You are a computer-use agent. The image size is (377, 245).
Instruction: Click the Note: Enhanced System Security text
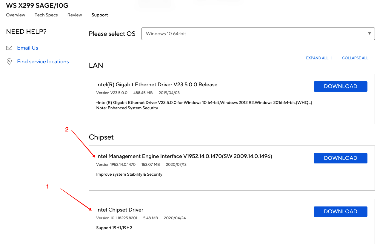coord(127,108)
